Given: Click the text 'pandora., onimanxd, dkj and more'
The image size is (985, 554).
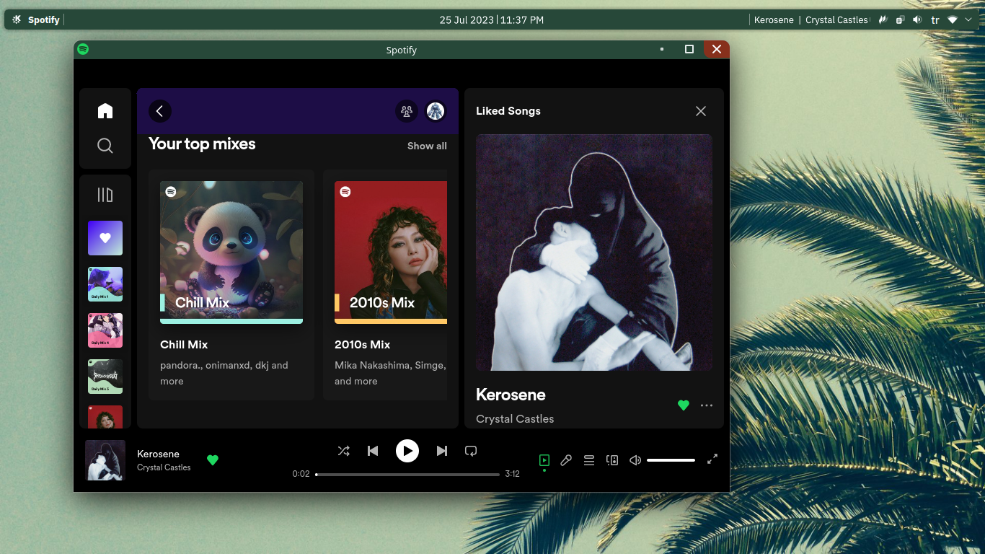Looking at the screenshot, I should pyautogui.click(x=224, y=373).
